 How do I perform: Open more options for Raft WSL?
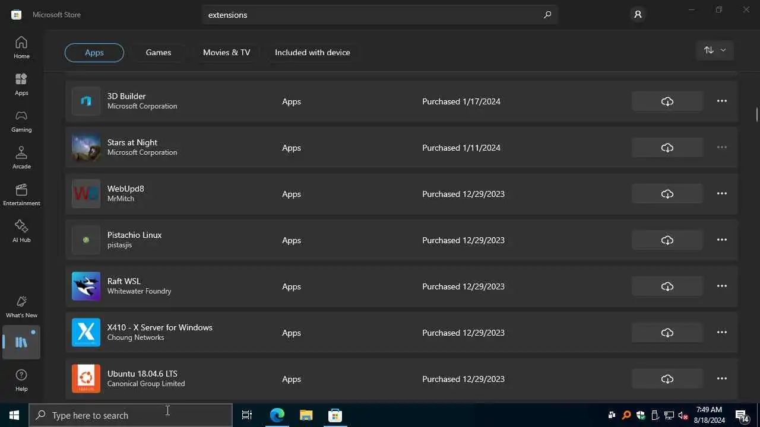pyautogui.click(x=722, y=286)
